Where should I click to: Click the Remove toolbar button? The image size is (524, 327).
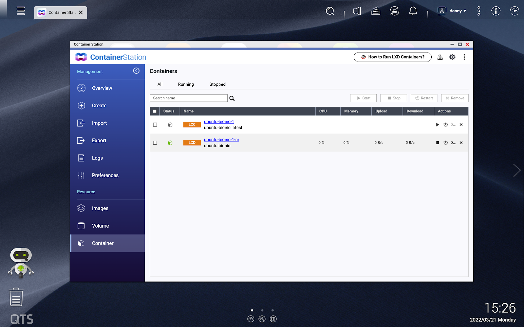pos(455,98)
